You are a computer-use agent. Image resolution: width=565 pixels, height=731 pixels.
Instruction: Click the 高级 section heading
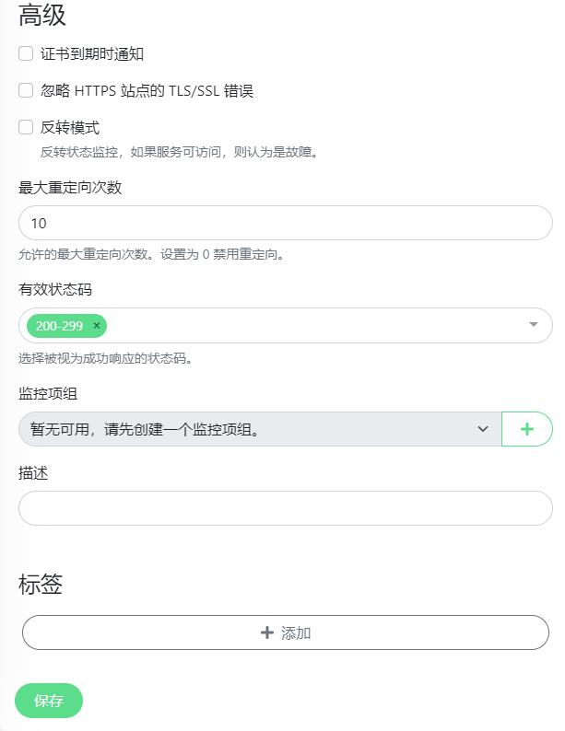click(x=42, y=15)
